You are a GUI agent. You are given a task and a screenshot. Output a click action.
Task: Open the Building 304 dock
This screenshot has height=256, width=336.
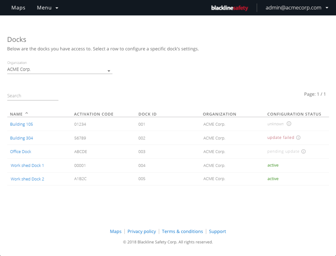click(x=22, y=138)
